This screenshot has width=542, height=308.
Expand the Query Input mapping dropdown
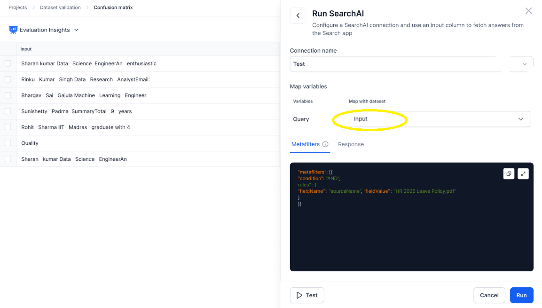(x=440, y=119)
